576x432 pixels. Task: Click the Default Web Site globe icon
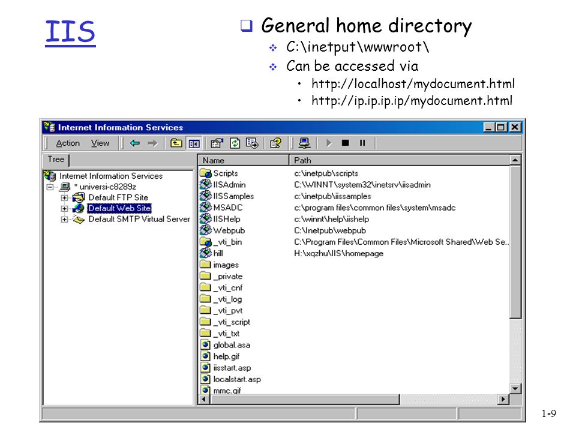(x=78, y=208)
